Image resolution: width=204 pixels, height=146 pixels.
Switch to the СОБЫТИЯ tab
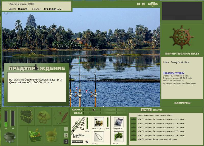pyautogui.click(x=158, y=110)
